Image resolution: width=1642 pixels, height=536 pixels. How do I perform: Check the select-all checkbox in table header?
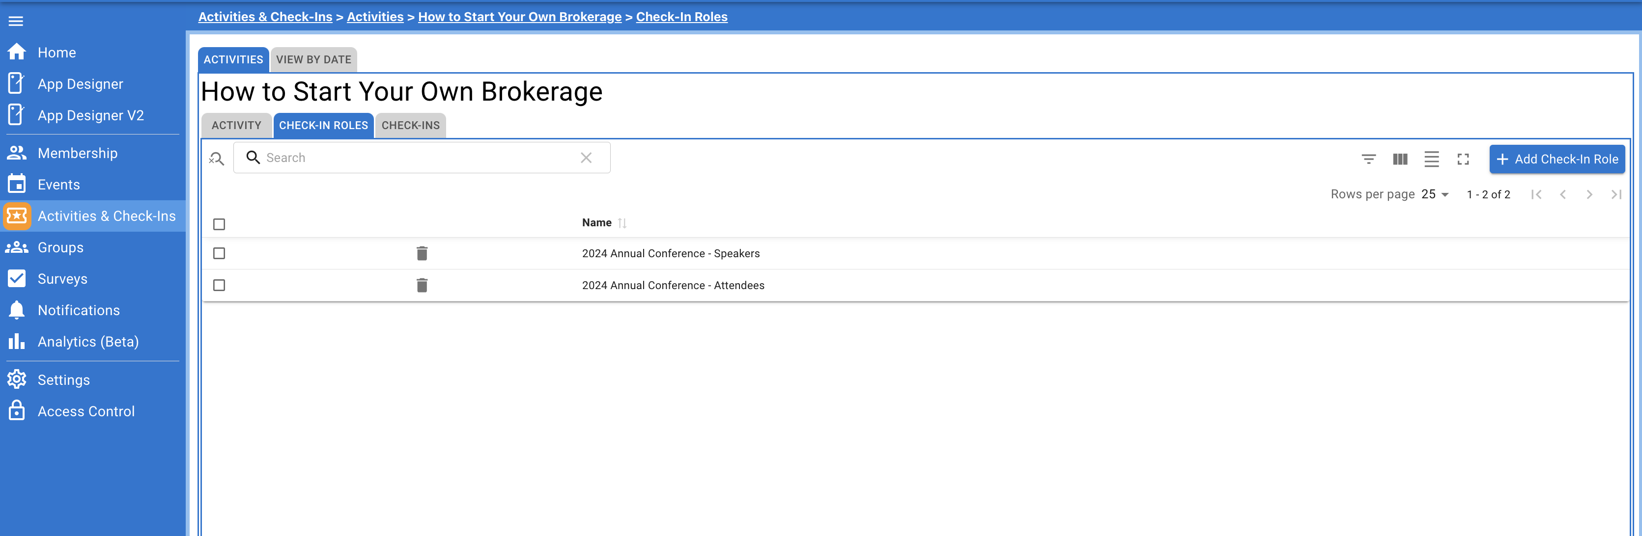pyautogui.click(x=219, y=224)
